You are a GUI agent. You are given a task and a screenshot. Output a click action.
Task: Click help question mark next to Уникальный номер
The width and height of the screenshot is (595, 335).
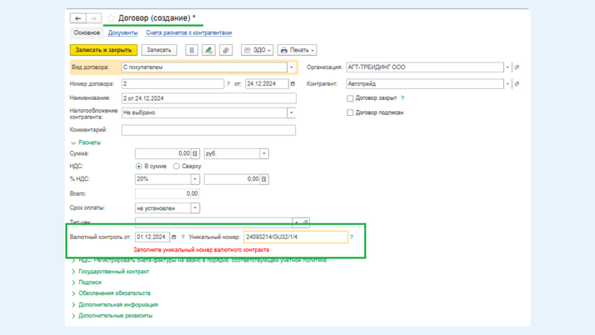coord(352,237)
